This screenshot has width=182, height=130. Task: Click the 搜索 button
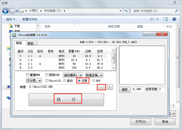pyautogui.click(x=124, y=90)
